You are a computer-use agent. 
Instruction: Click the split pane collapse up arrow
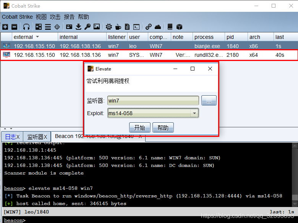(x=5, y=128)
